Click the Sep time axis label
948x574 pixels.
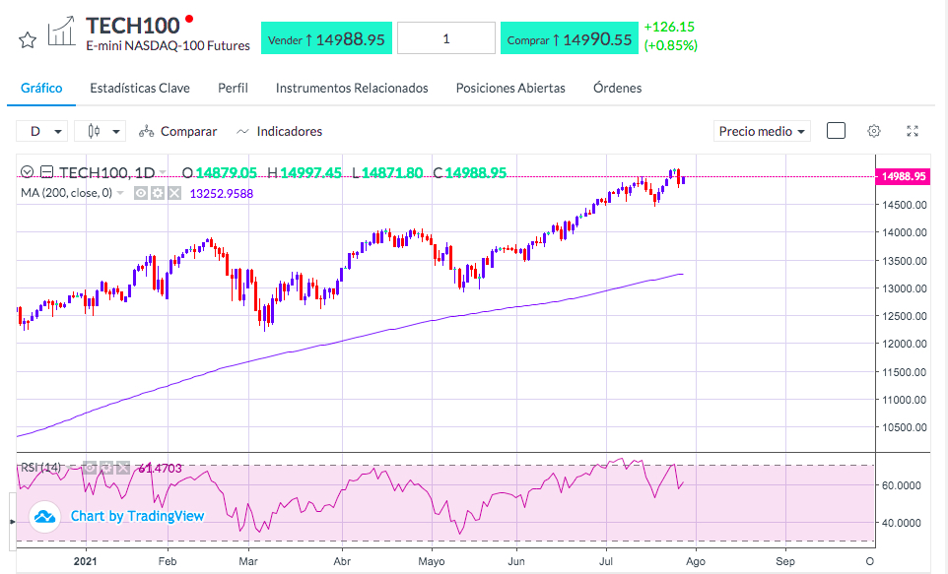click(x=785, y=561)
